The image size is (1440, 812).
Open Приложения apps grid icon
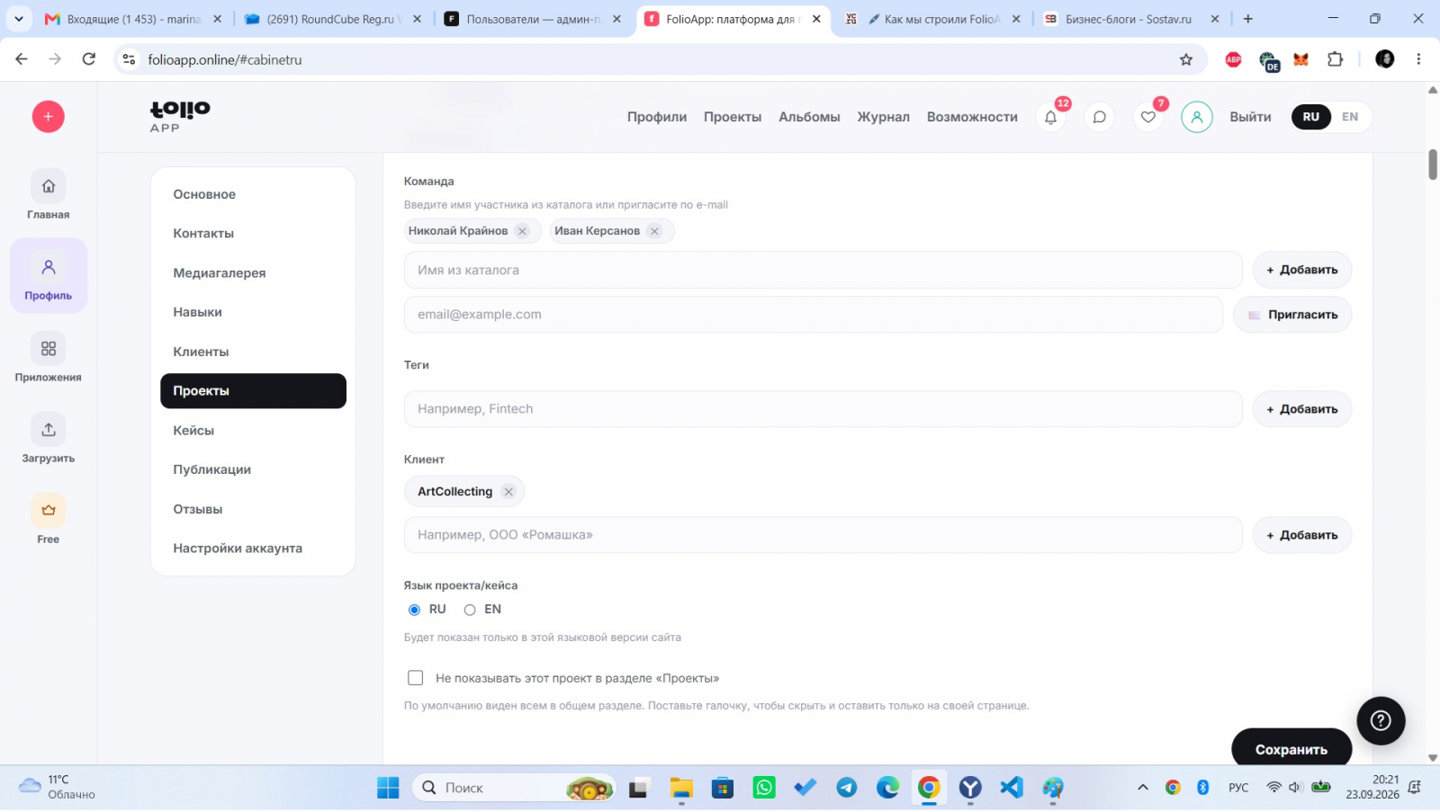pos(49,348)
